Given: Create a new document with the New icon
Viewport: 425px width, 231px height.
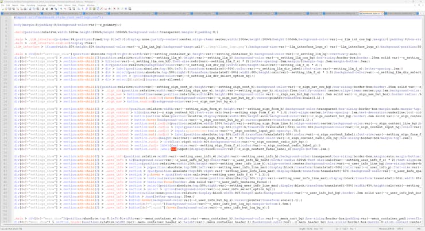Looking at the screenshot, I should coord(2,9).
